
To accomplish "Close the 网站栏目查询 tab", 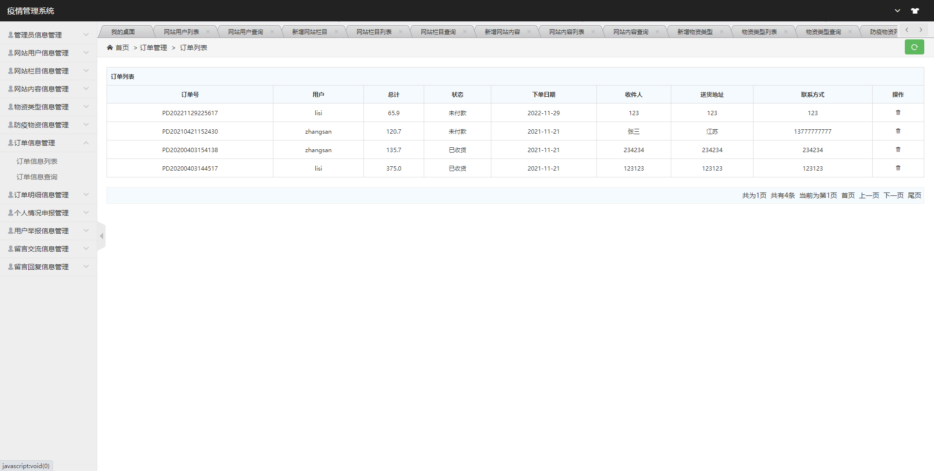I will point(465,32).
